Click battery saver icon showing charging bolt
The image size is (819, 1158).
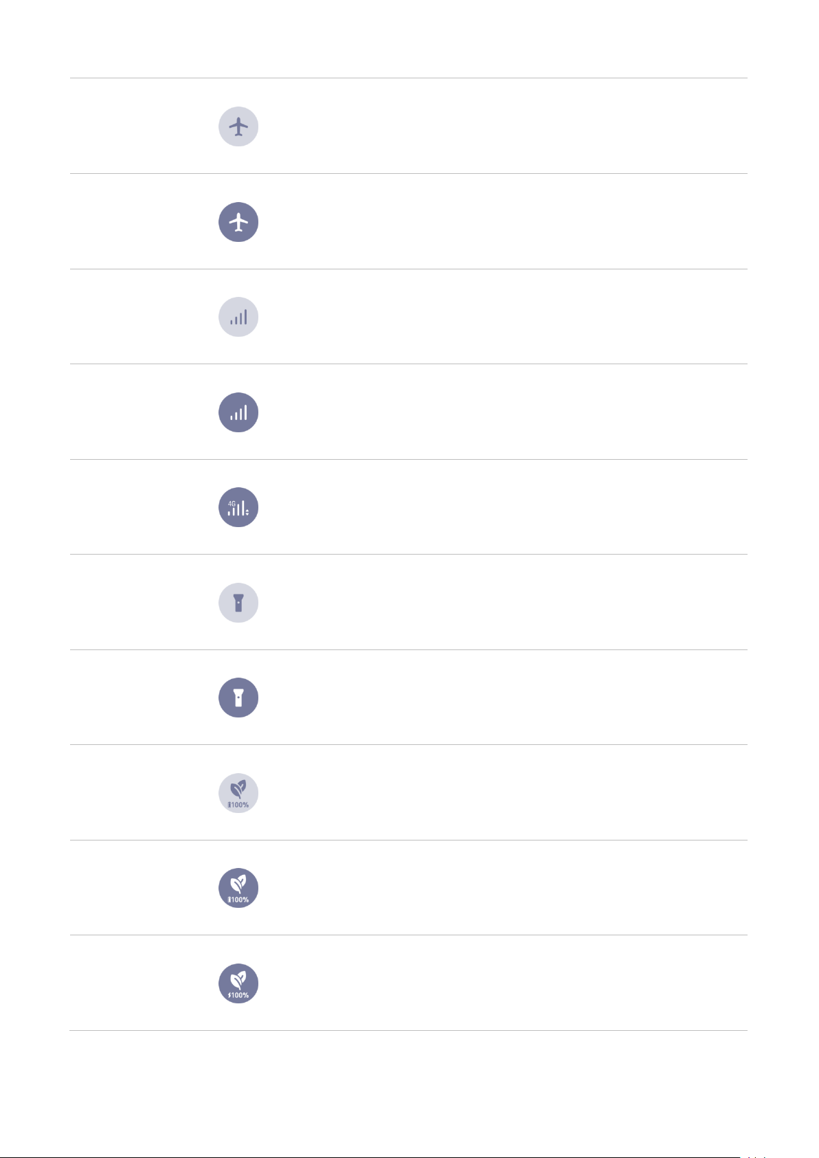pyautogui.click(x=238, y=983)
